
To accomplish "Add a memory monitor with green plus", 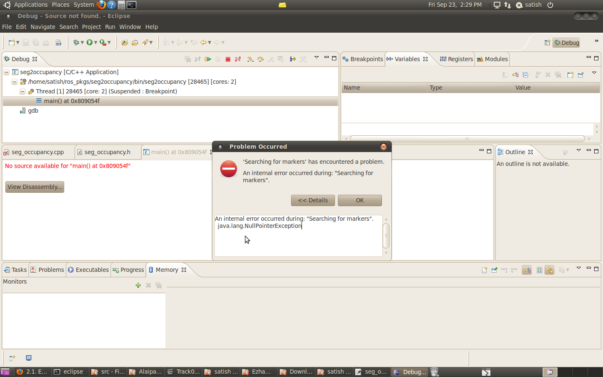I will click(138, 285).
